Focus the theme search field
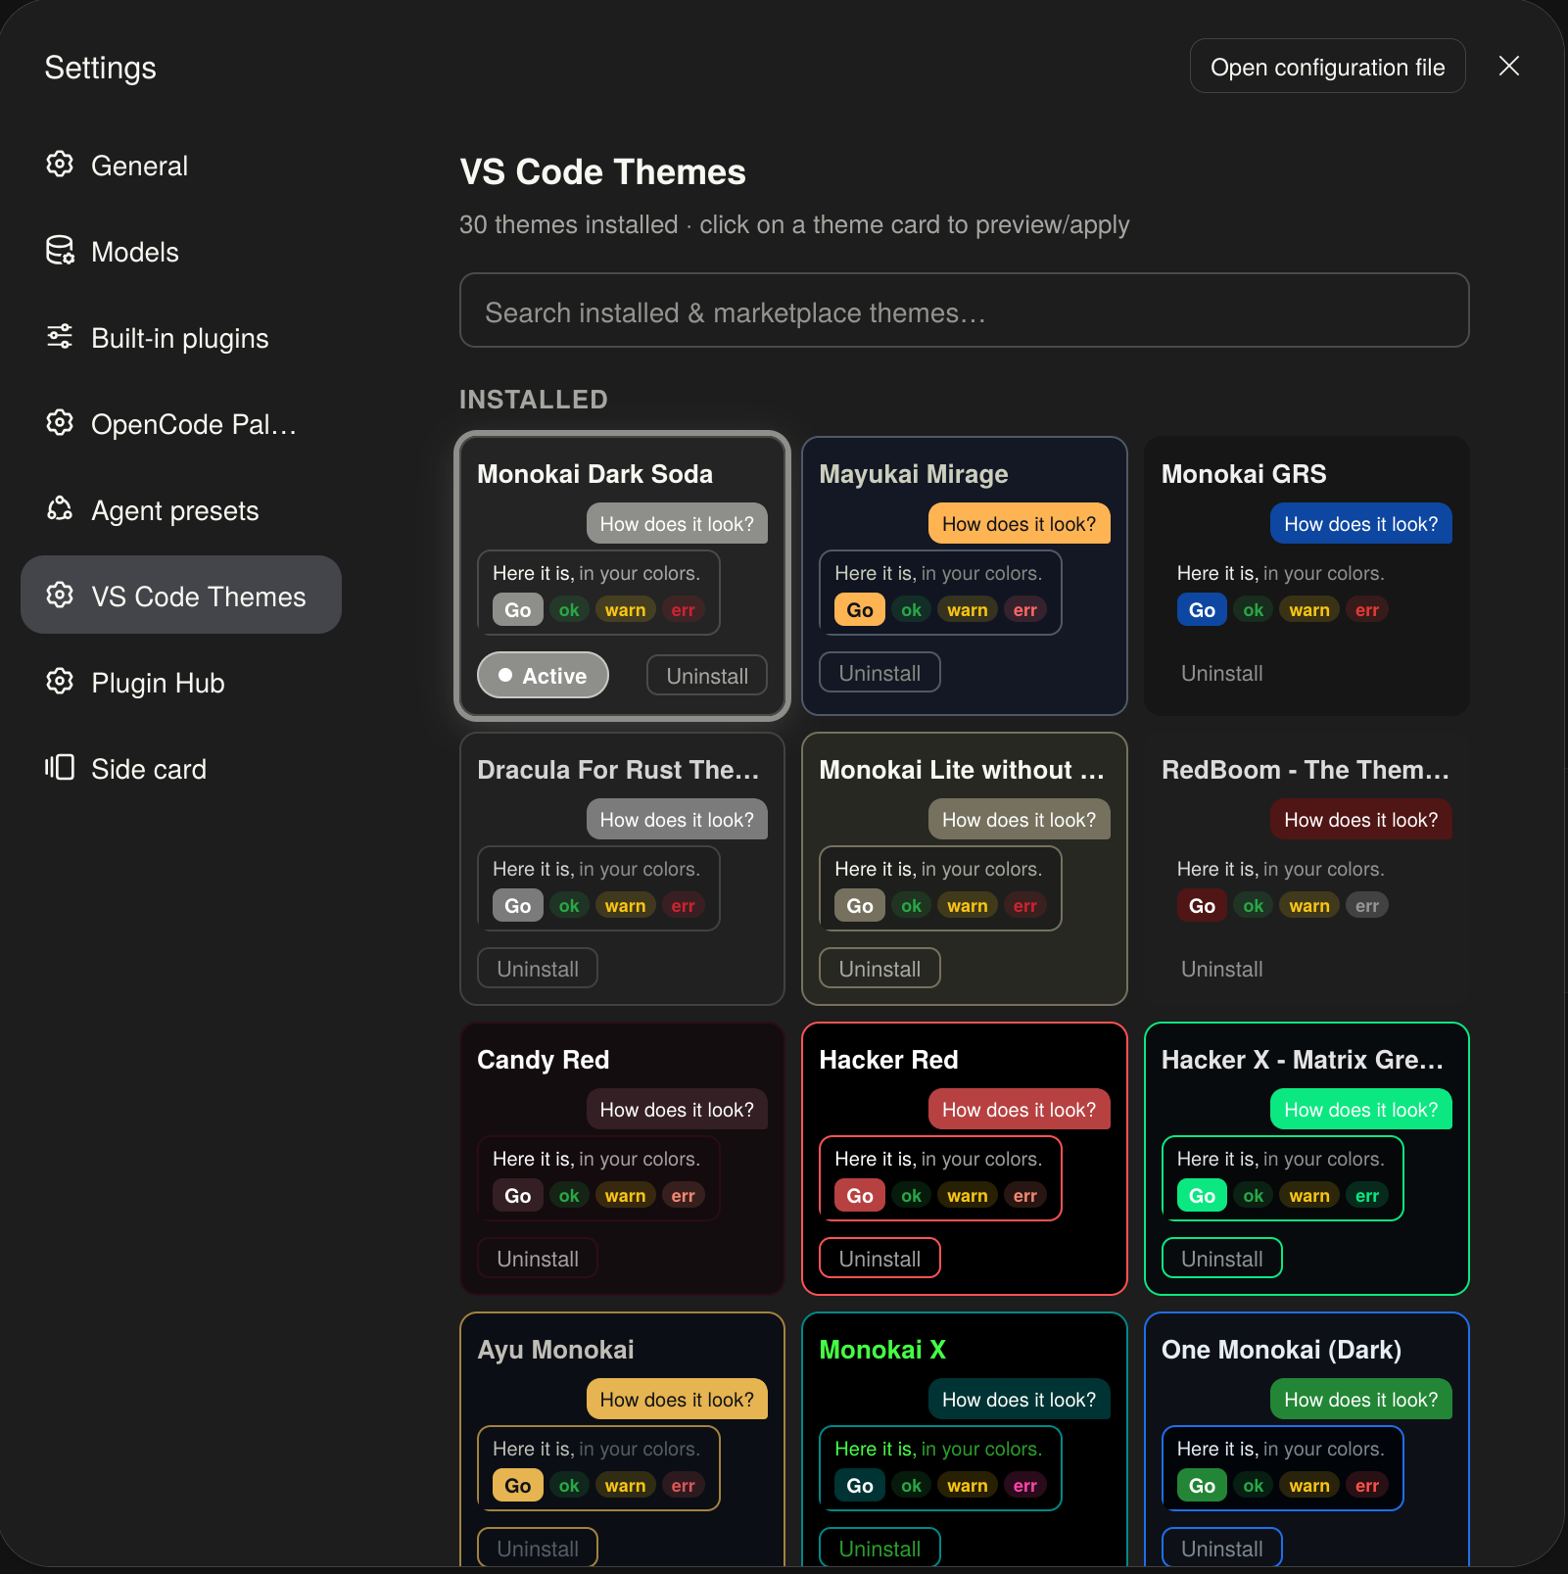The width and height of the screenshot is (1568, 1574). 964,310
